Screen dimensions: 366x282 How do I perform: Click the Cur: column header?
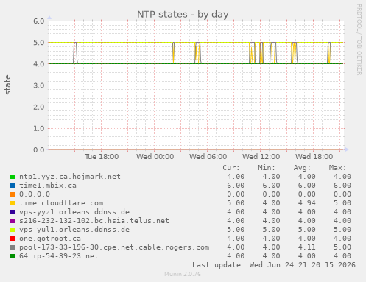(x=231, y=168)
